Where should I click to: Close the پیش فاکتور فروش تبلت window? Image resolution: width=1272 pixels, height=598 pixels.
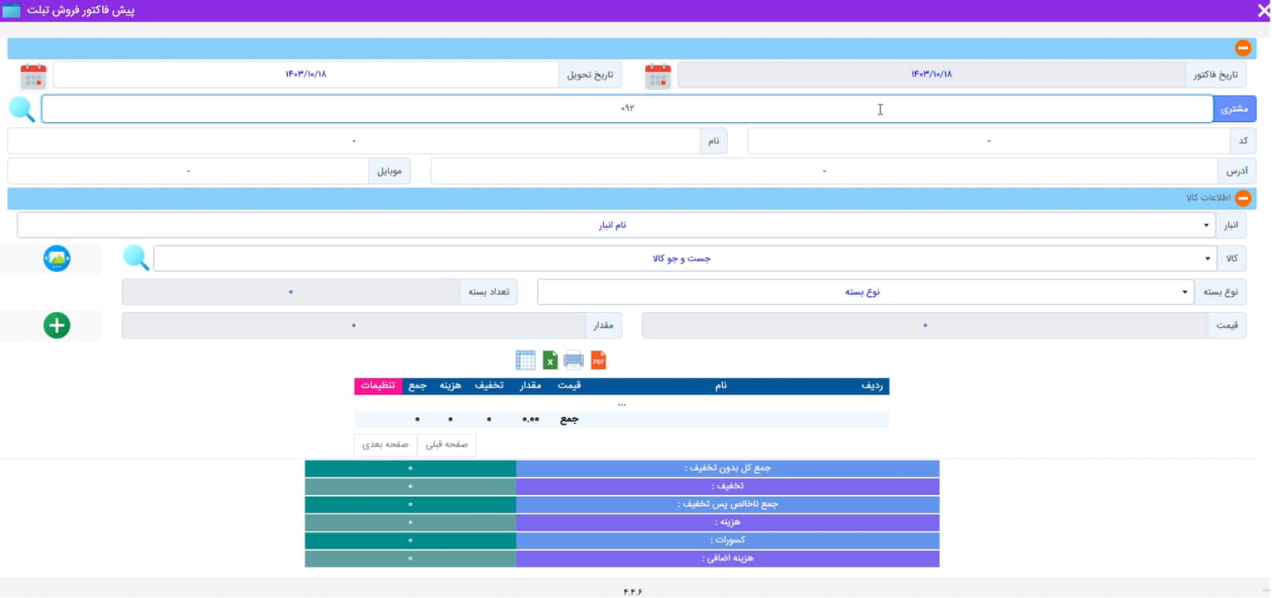tap(1262, 11)
